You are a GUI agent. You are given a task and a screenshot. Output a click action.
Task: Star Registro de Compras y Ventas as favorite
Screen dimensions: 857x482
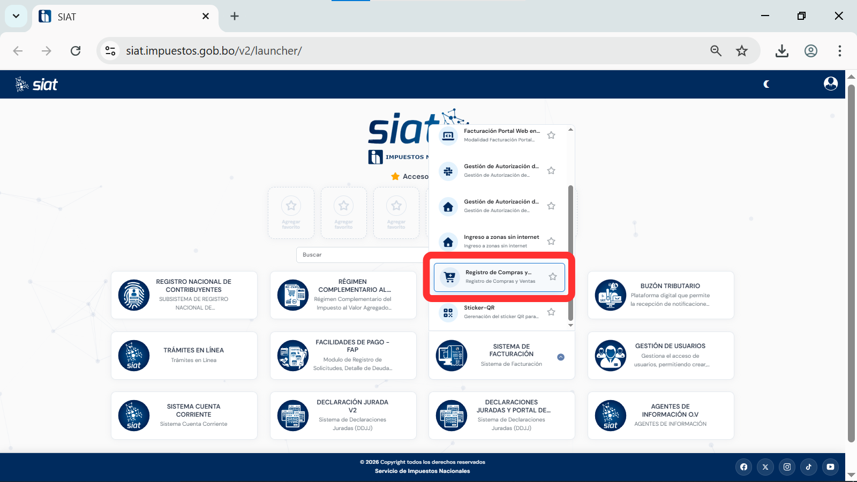(552, 276)
